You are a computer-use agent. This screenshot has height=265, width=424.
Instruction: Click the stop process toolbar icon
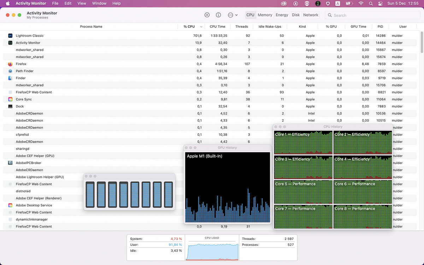(x=207, y=15)
